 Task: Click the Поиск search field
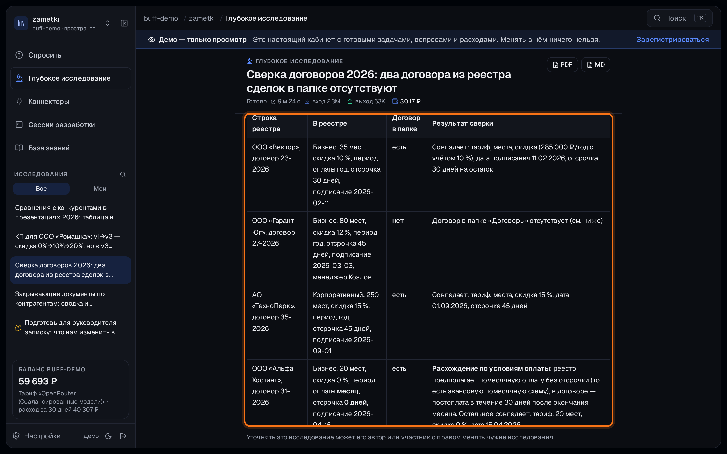[x=680, y=18]
